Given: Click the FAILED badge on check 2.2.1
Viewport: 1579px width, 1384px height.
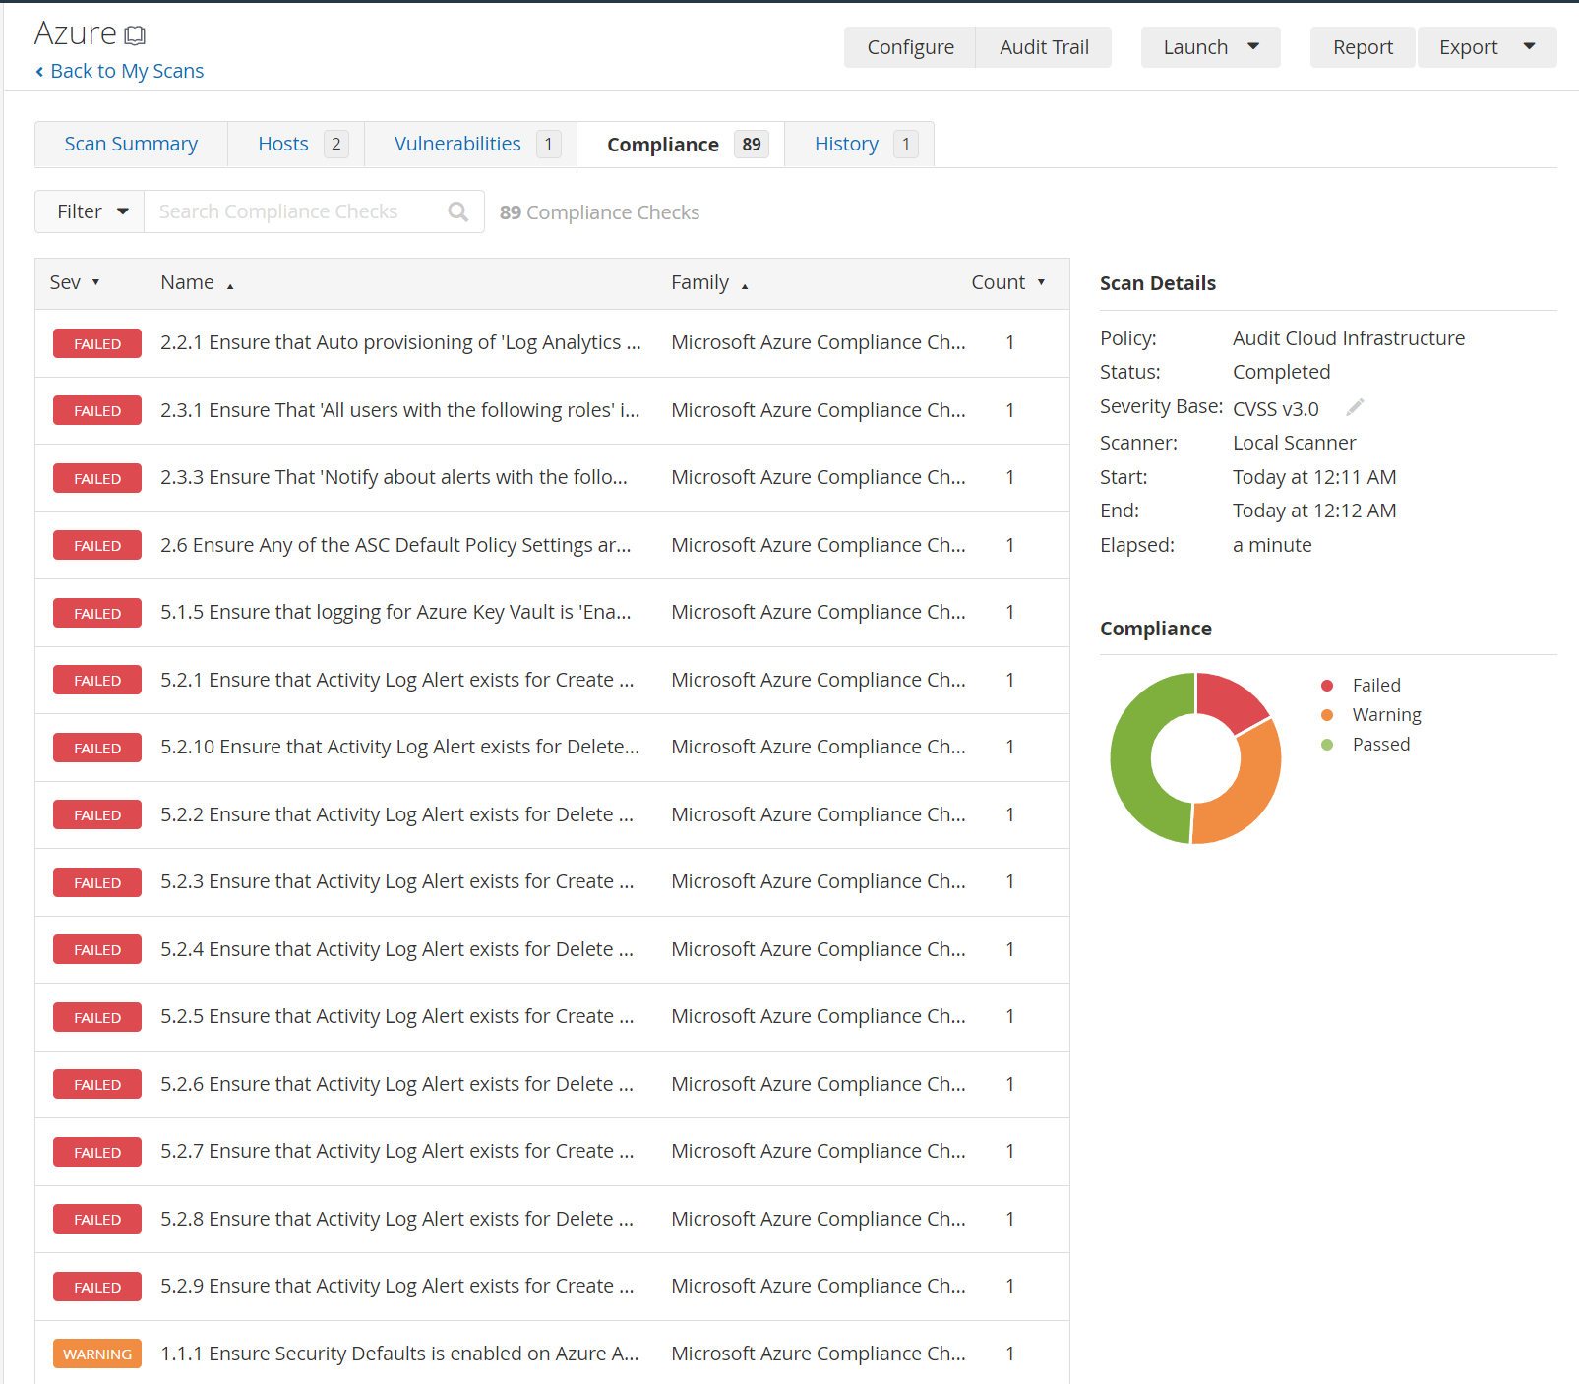Looking at the screenshot, I should [x=96, y=342].
